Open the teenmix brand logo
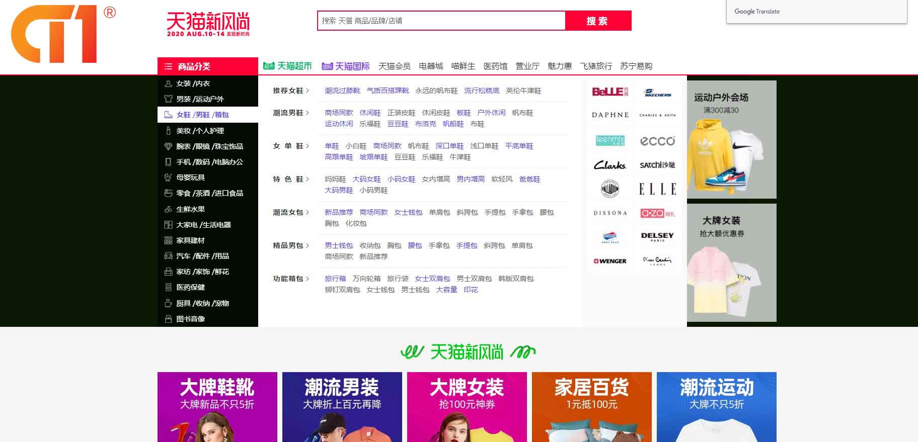Viewport: 918px width, 442px height. pyautogui.click(x=610, y=140)
